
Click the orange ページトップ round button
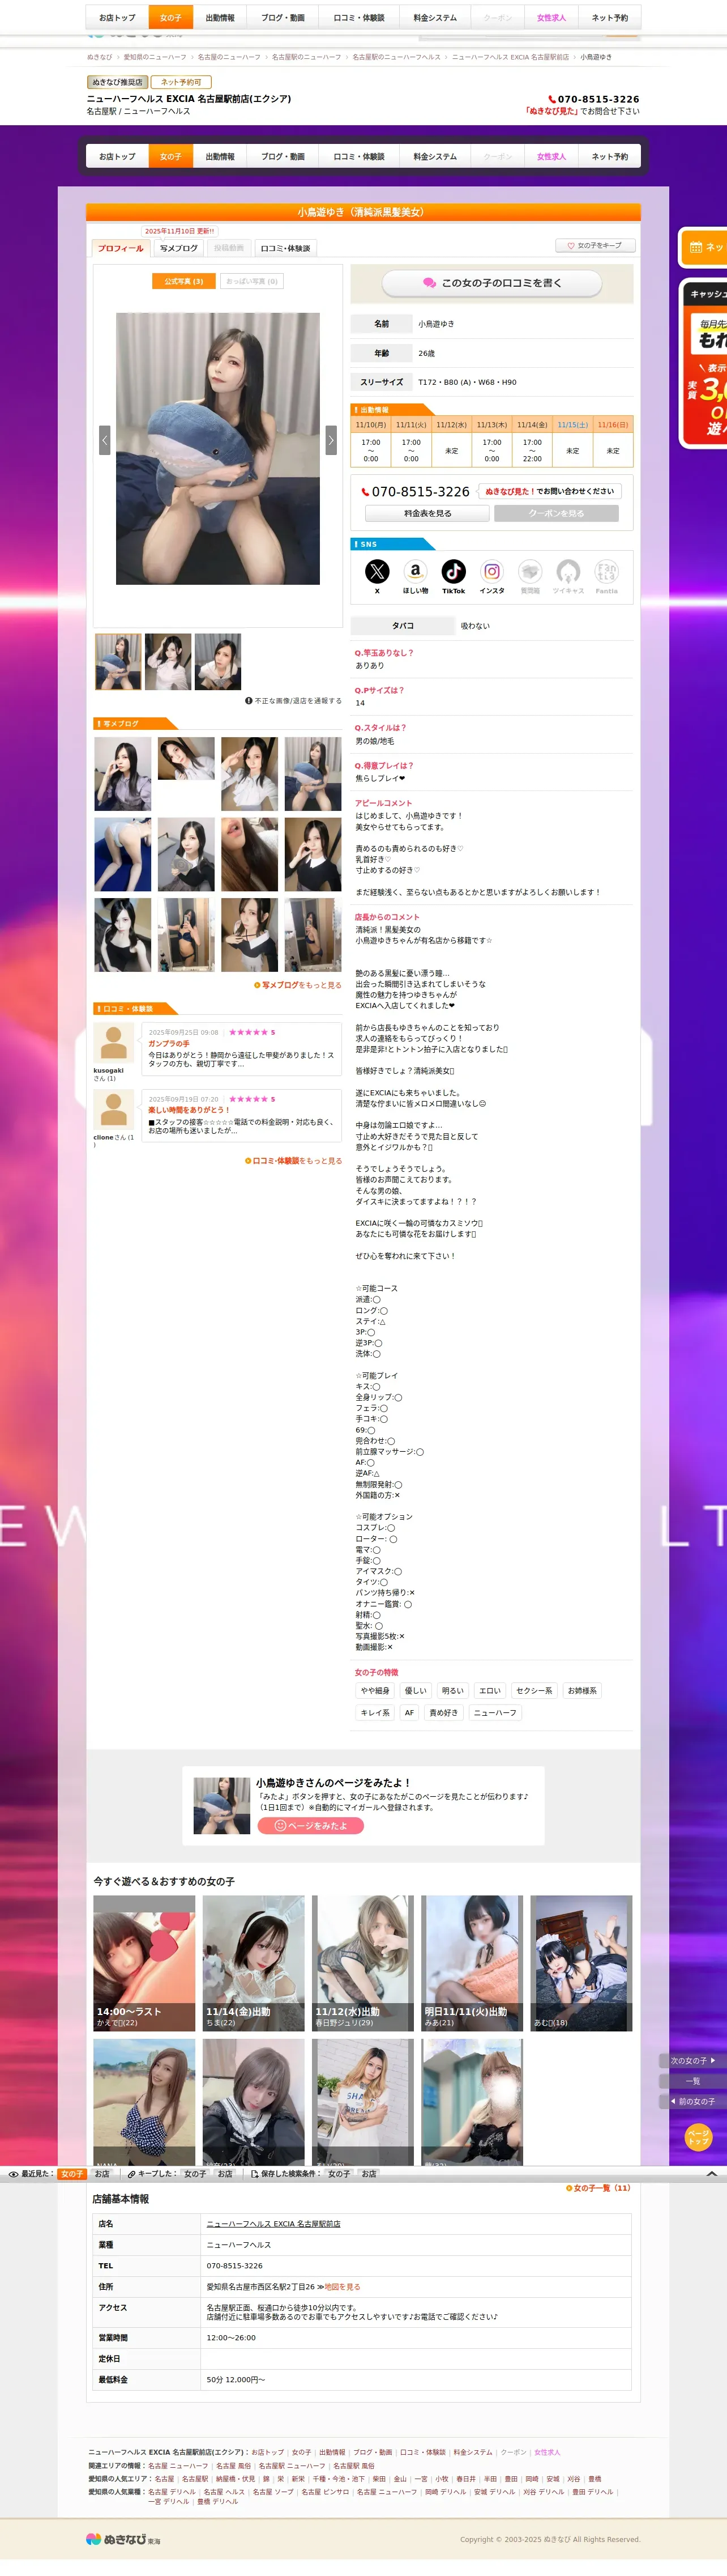tap(698, 2137)
